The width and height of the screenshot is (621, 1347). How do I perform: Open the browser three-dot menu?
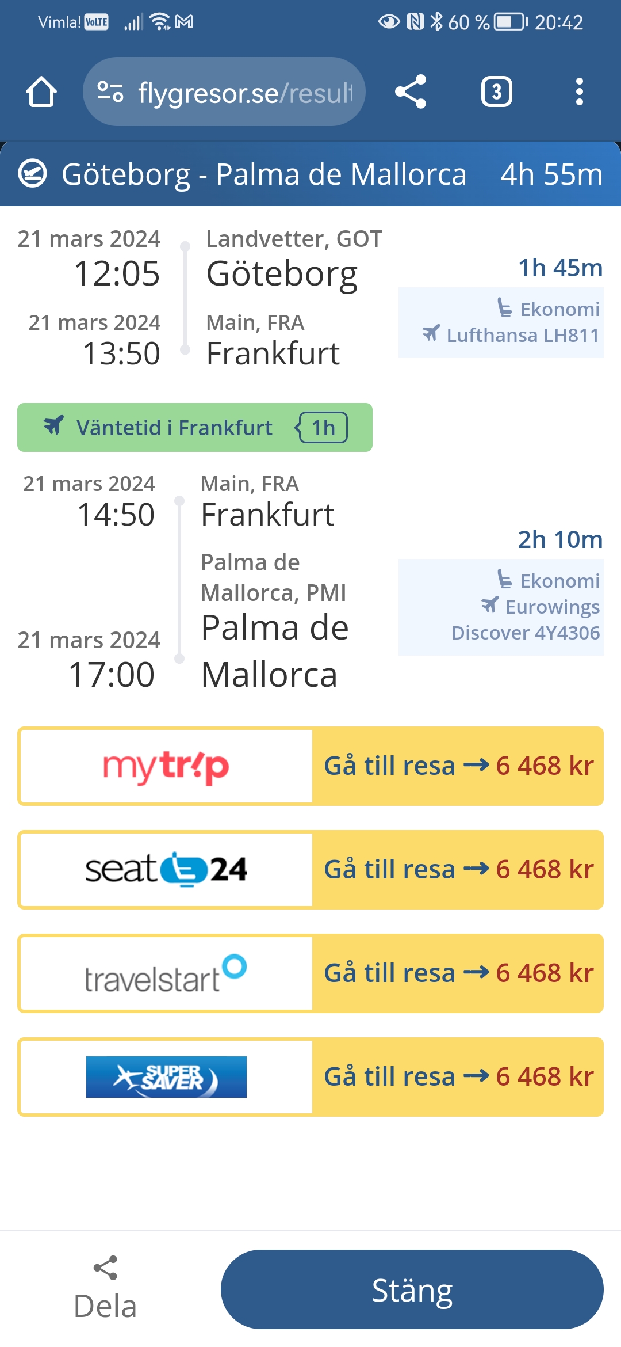(x=579, y=92)
